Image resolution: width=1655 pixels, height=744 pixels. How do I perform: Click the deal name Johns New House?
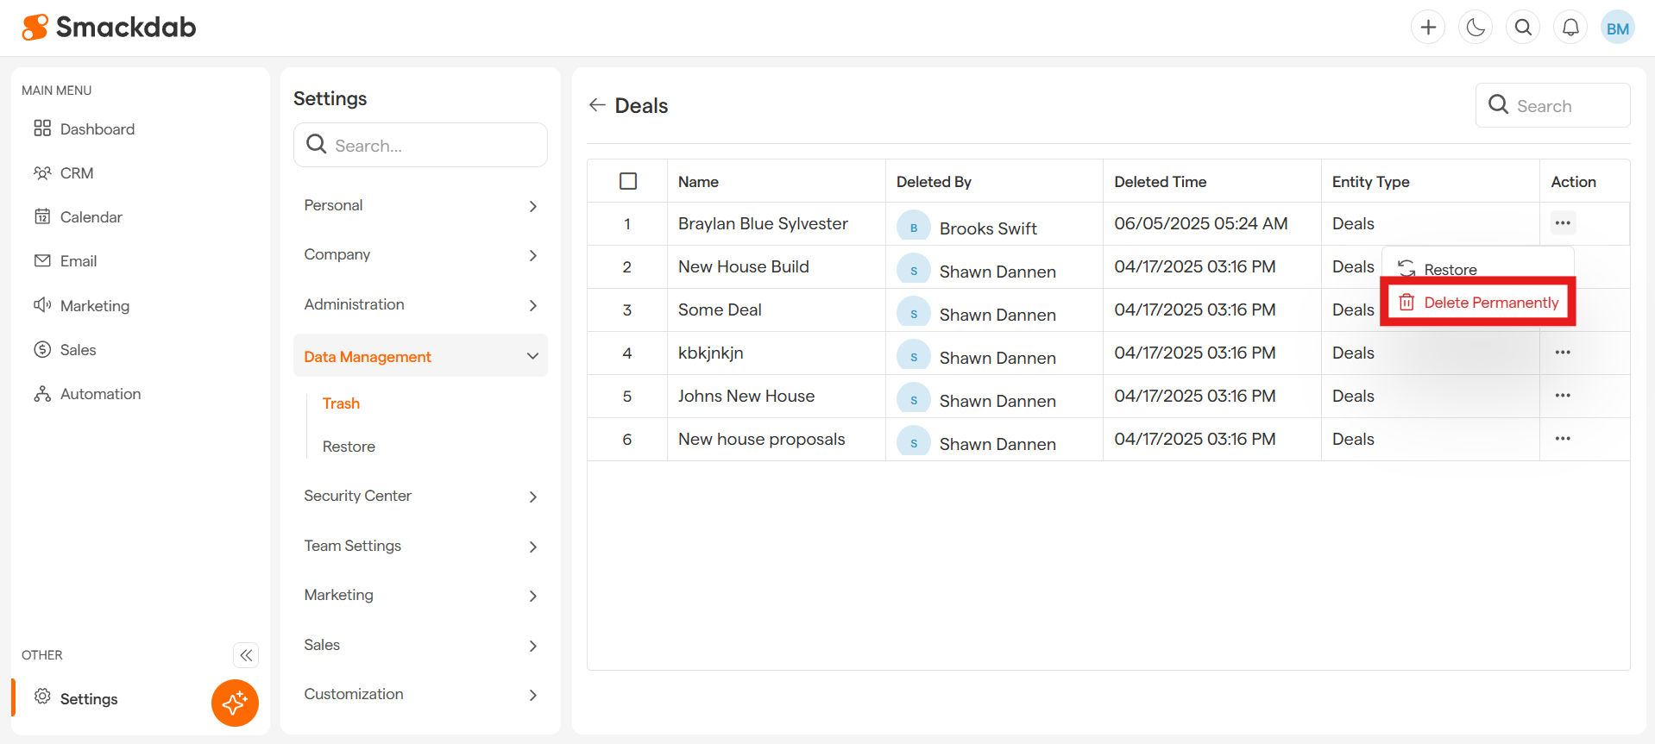point(746,396)
